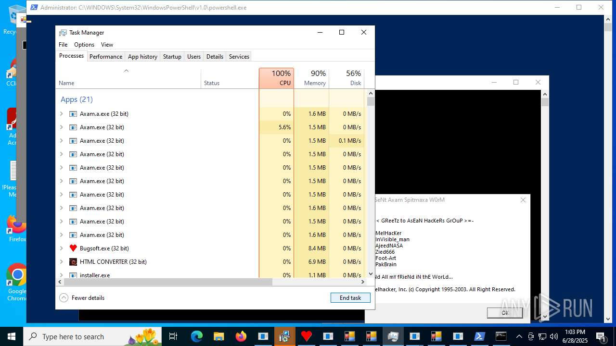
Task: Open the taskbar clock and date
Action: (575, 336)
